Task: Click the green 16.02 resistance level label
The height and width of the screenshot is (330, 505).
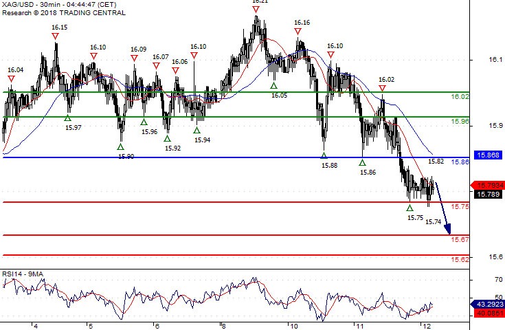Action: point(460,97)
